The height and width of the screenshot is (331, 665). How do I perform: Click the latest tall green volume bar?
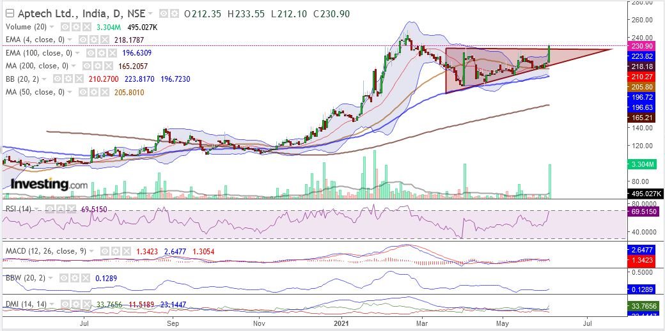pos(550,181)
